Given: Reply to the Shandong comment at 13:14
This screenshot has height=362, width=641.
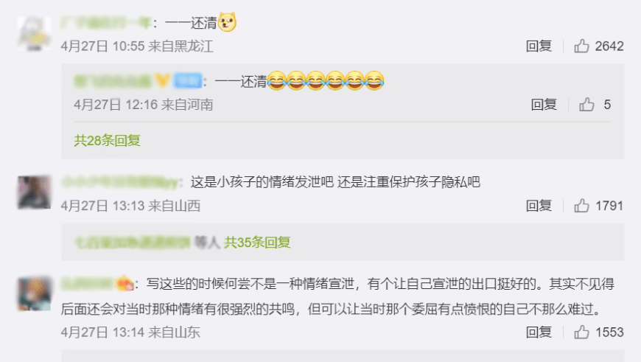Looking at the screenshot, I should click(x=539, y=332).
